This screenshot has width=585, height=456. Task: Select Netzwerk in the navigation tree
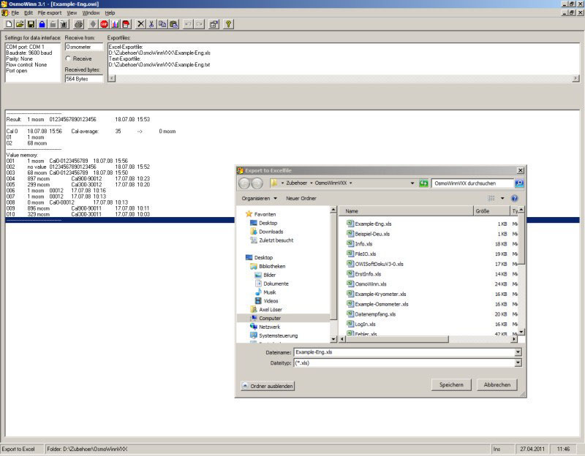269,327
